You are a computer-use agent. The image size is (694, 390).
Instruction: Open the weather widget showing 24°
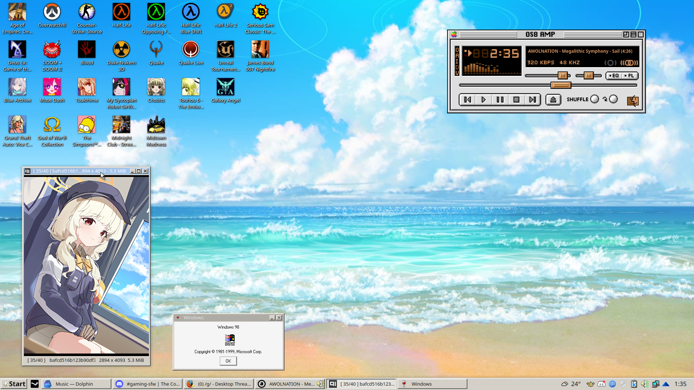point(571,384)
